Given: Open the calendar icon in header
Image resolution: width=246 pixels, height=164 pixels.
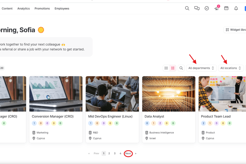Looking at the screenshot, I should click(226, 8).
